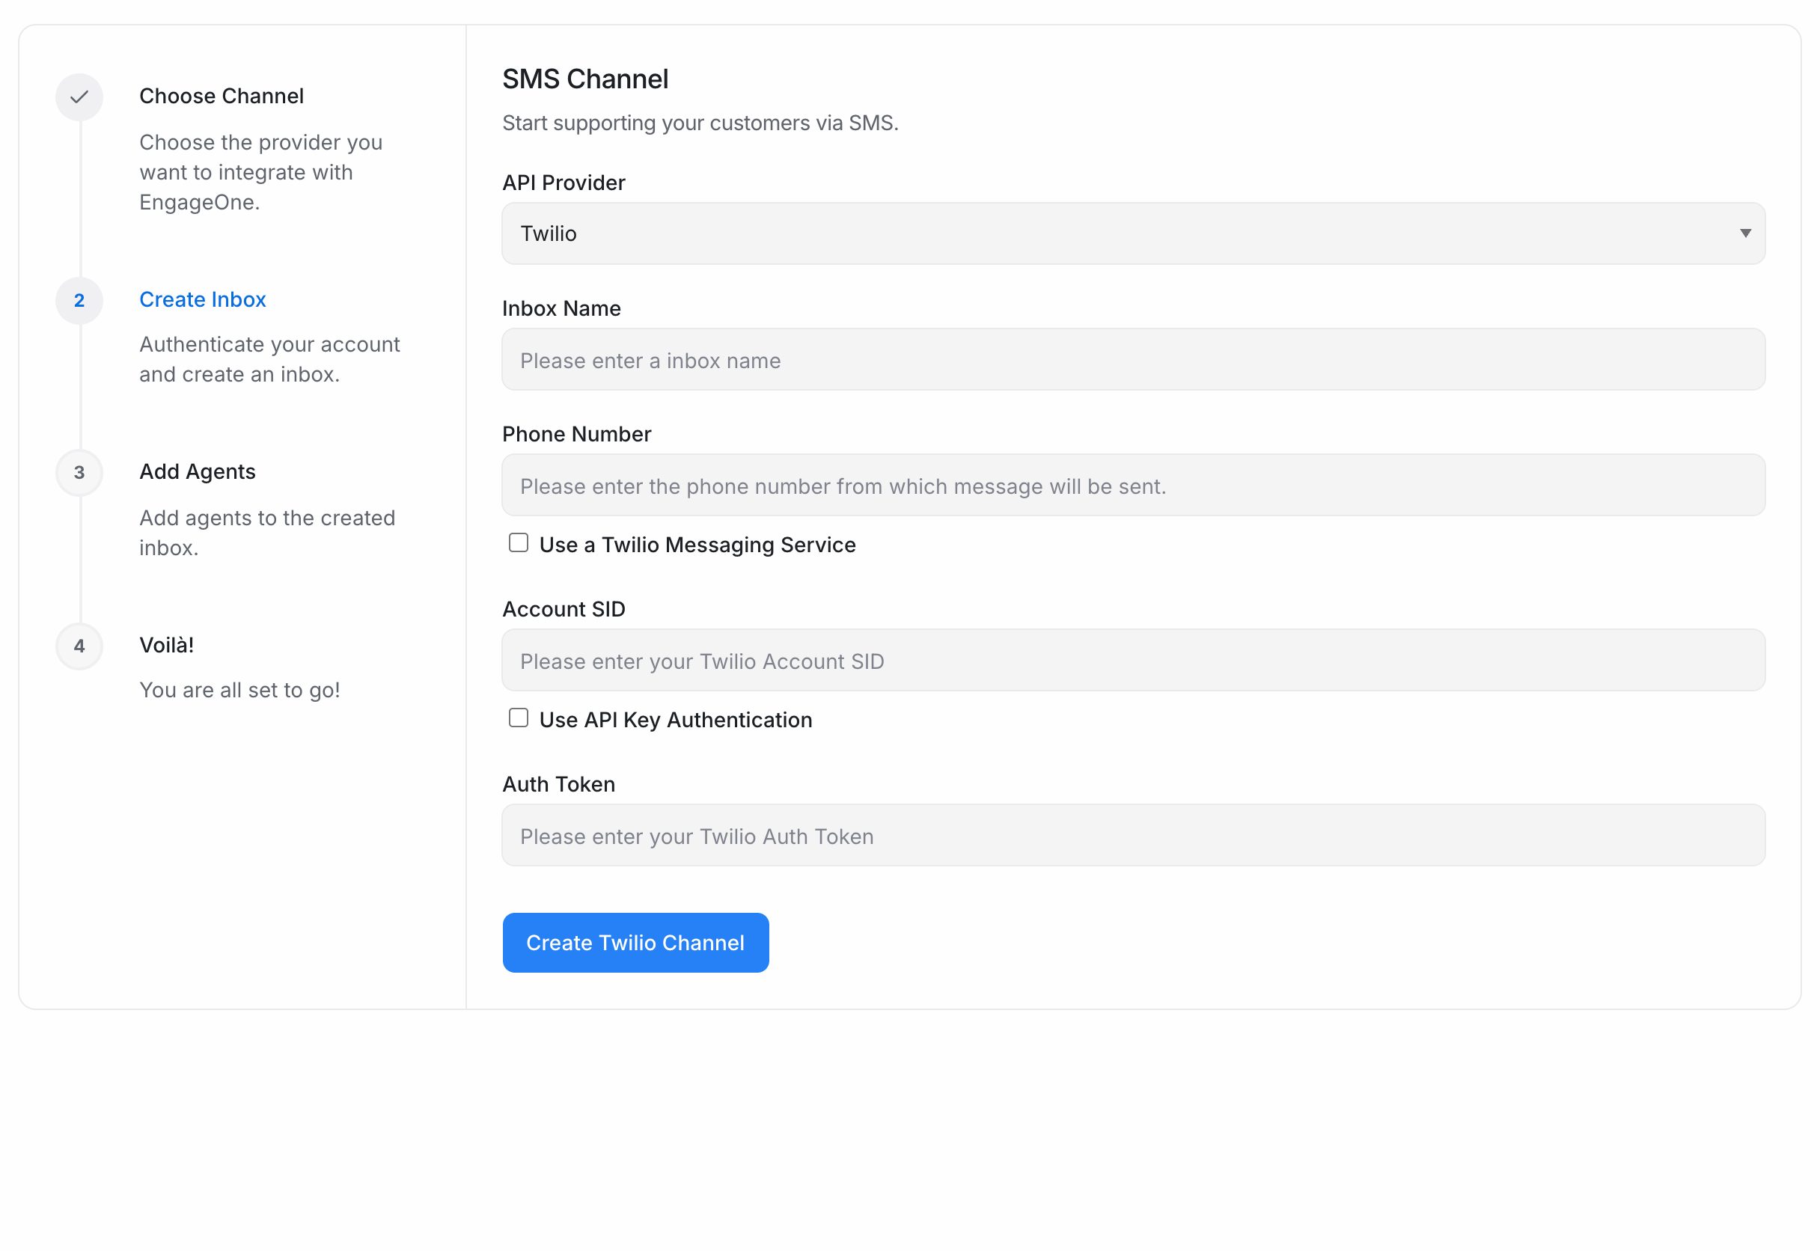Click the 'Use a Twilio Messaging Service' label text
The image size is (1820, 1251).
coord(697,545)
